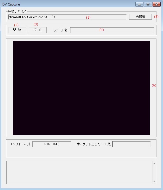Click the 開始 (Start) capture button
The height and width of the screenshot is (190, 163).
(17, 30)
